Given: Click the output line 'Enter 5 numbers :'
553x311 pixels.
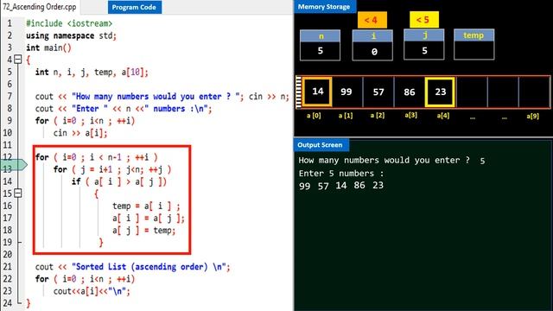Looking at the screenshot, I should pos(341,174).
